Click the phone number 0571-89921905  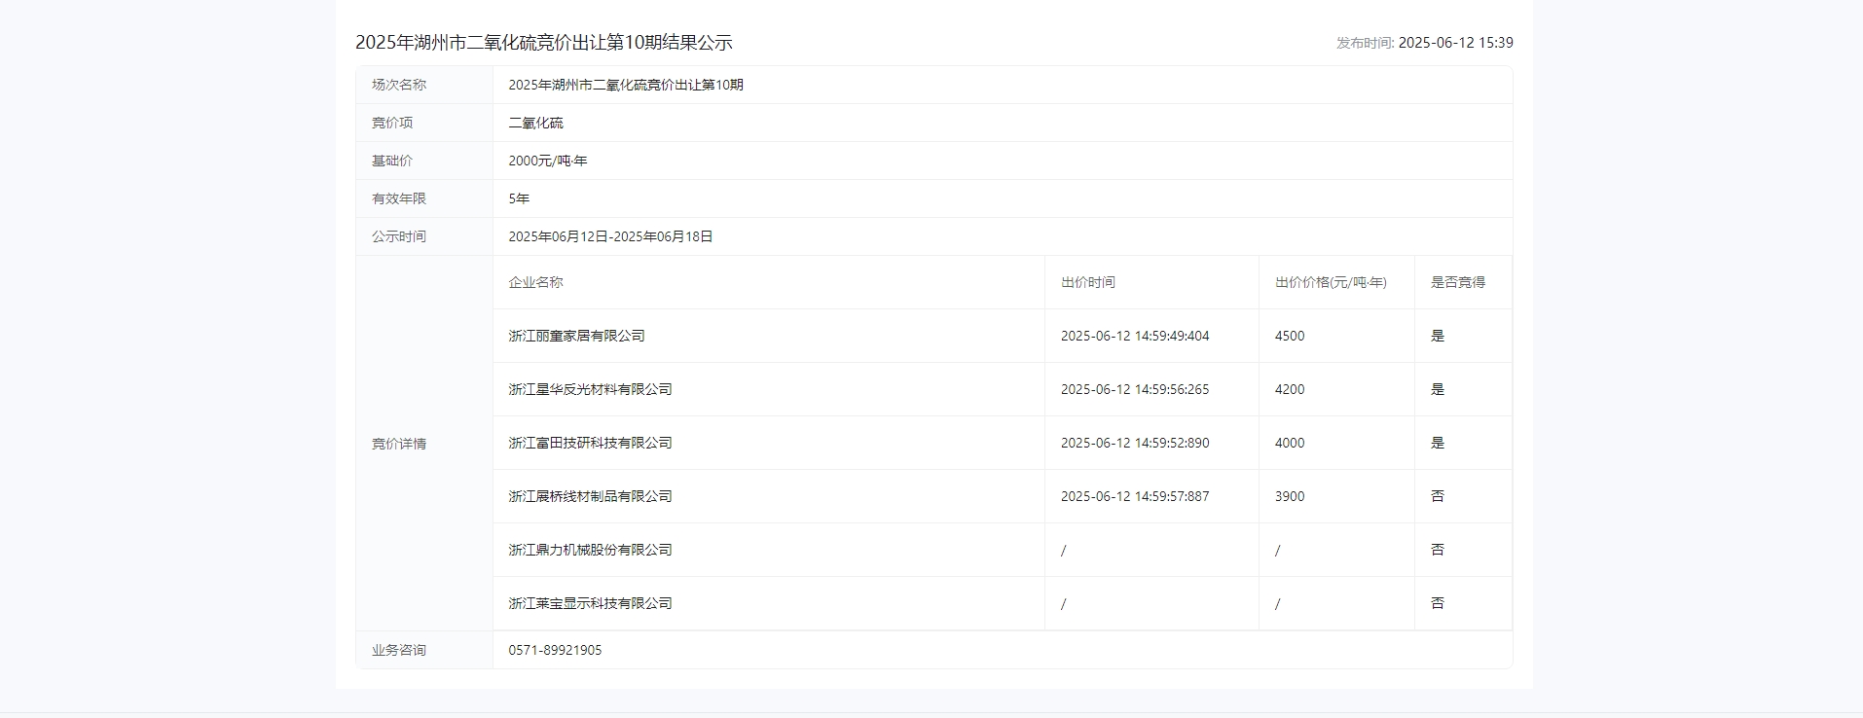(555, 650)
